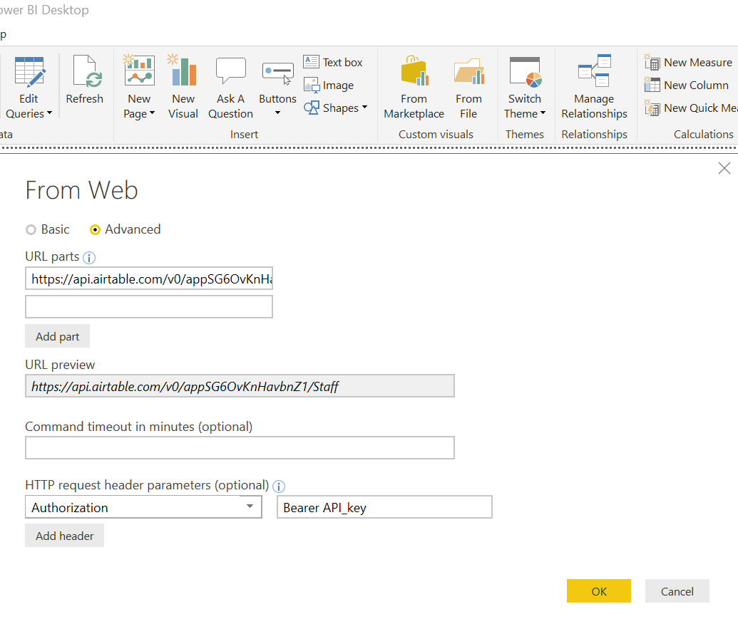This screenshot has width=738, height=624.
Task: Click the Refresh data icon
Action: tap(85, 79)
